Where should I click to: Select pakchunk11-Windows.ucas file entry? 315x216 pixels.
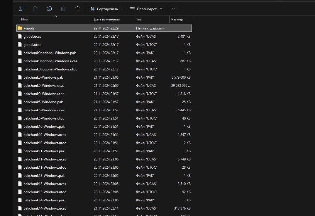coord(45,159)
